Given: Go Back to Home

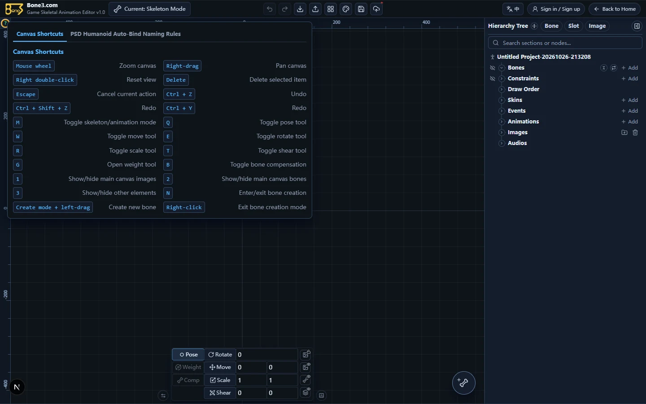Looking at the screenshot, I should tap(615, 9).
